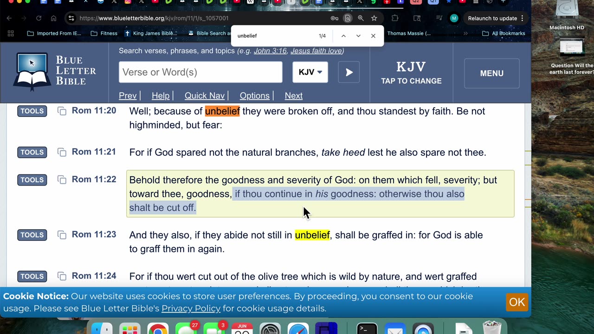
Task: Open the King James Bible bookmark
Action: coord(151,33)
